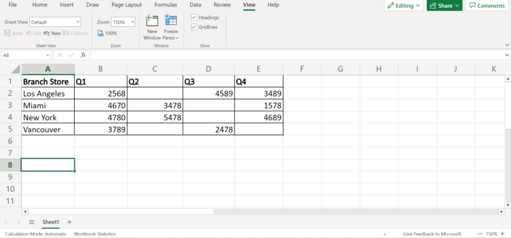511x238 pixels.
Task: Click the horizontal scrollbar right arrow
Action: pyautogui.click(x=501, y=212)
